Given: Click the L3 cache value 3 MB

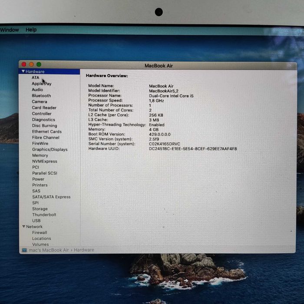Looking at the screenshot, I should pyautogui.click(x=154, y=120).
